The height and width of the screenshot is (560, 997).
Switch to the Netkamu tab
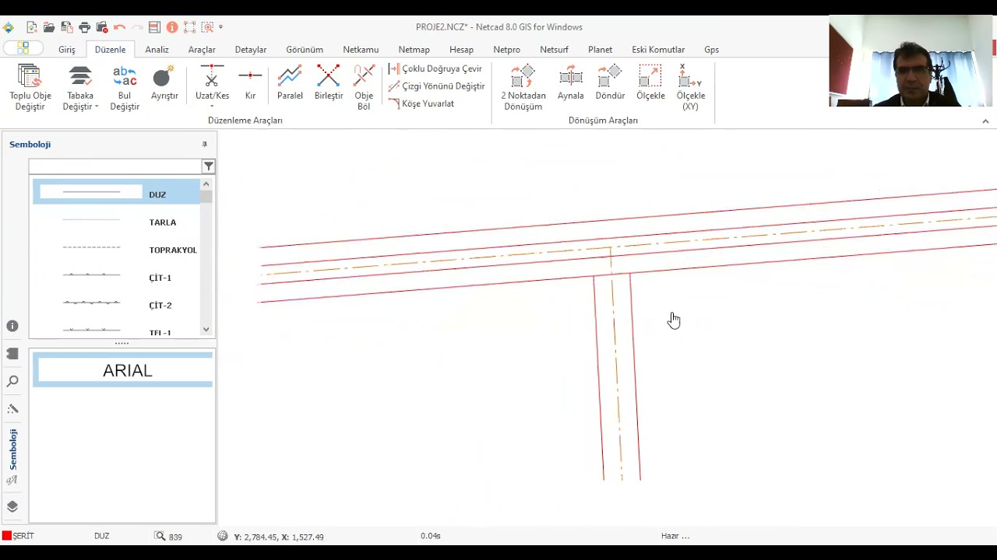pyautogui.click(x=361, y=50)
